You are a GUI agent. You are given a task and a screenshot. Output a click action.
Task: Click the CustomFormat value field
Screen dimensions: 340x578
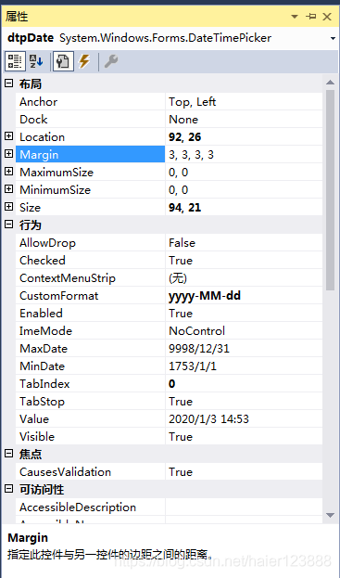(244, 296)
